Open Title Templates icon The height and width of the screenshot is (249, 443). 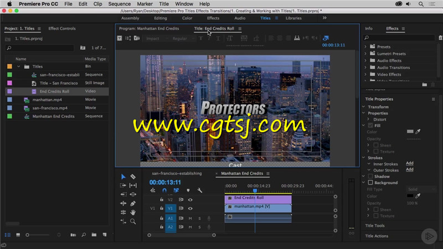coord(137,38)
